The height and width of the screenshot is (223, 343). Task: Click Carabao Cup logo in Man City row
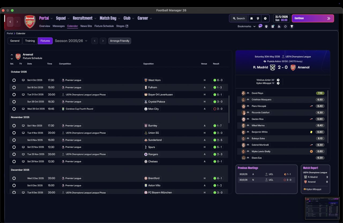click(63, 109)
